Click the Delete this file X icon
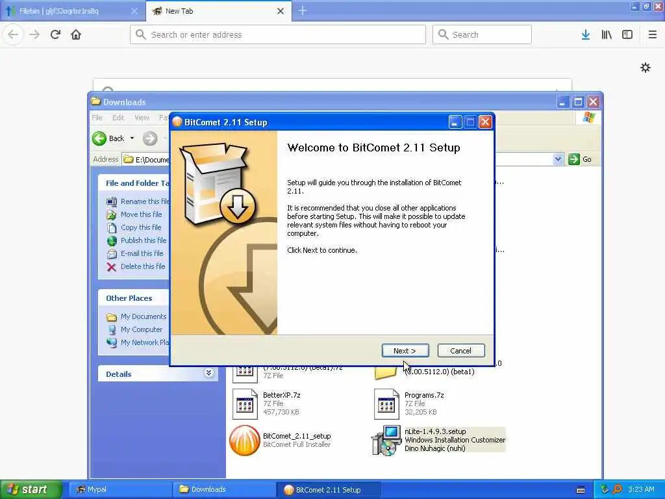 112,267
